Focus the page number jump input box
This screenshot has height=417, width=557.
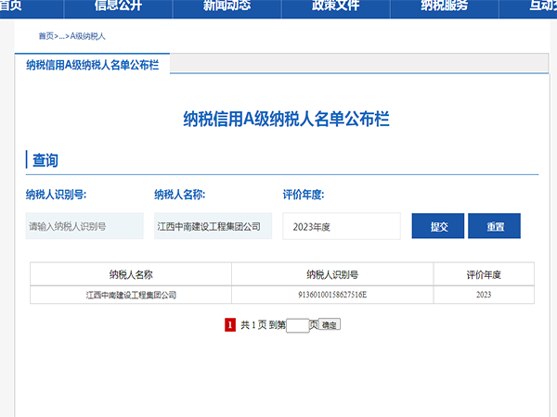tap(298, 325)
